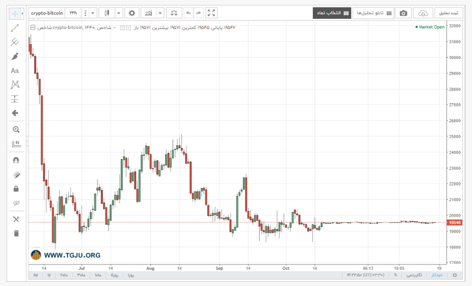
Task: Take a chart snapshot with camera icon
Action: pyautogui.click(x=403, y=13)
